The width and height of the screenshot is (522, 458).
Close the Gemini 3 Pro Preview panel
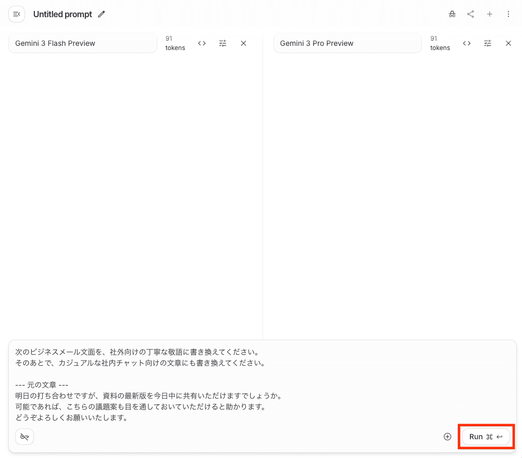(508, 43)
